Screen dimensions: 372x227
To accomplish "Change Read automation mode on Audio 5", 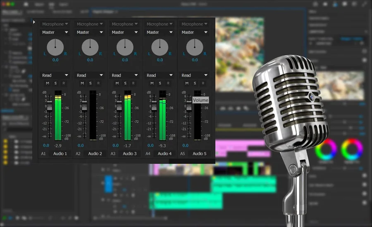I will click(x=194, y=75).
